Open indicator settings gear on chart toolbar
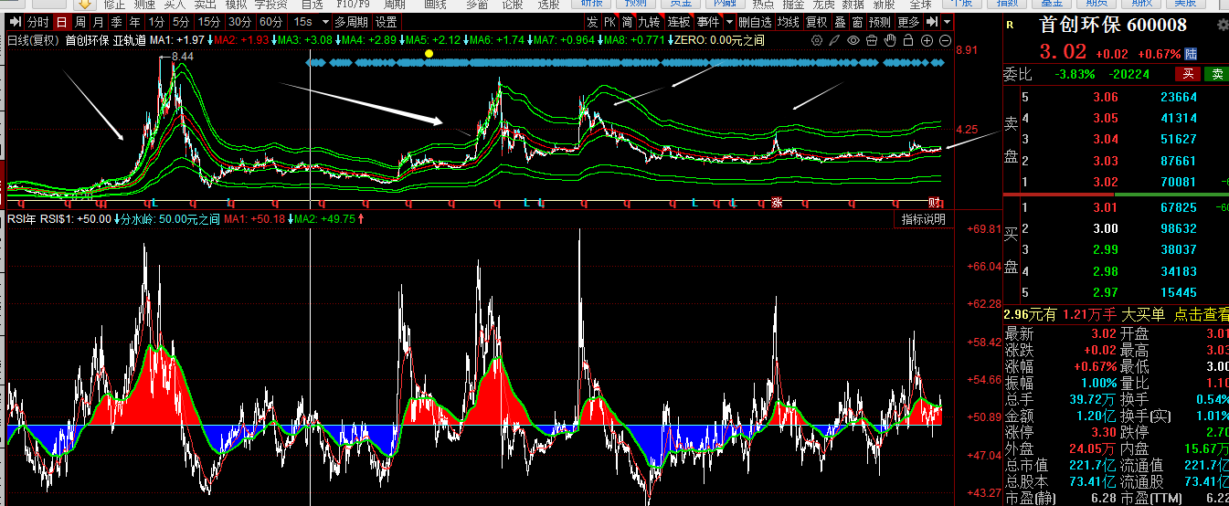Viewport: 1229px width, 506px height. click(817, 40)
